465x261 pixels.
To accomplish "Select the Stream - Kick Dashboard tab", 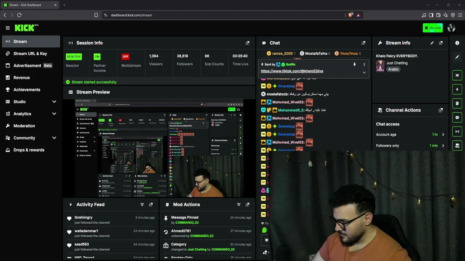I will click(30, 5).
